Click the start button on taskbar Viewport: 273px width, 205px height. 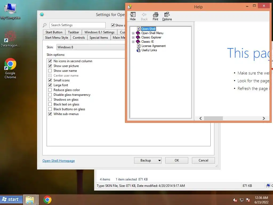[x=11, y=199]
